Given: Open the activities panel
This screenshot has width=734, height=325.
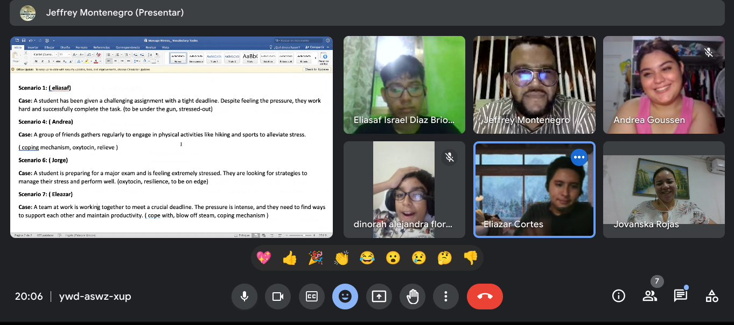Looking at the screenshot, I should 712,296.
